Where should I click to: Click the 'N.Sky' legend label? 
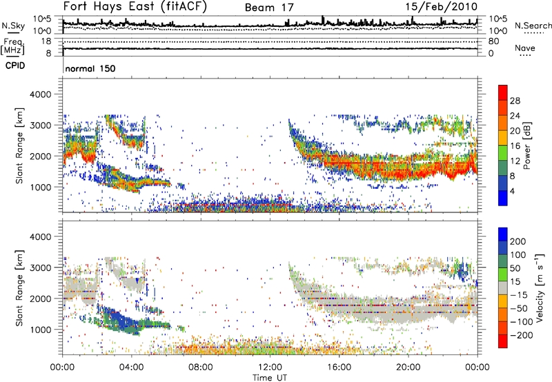click(13, 26)
